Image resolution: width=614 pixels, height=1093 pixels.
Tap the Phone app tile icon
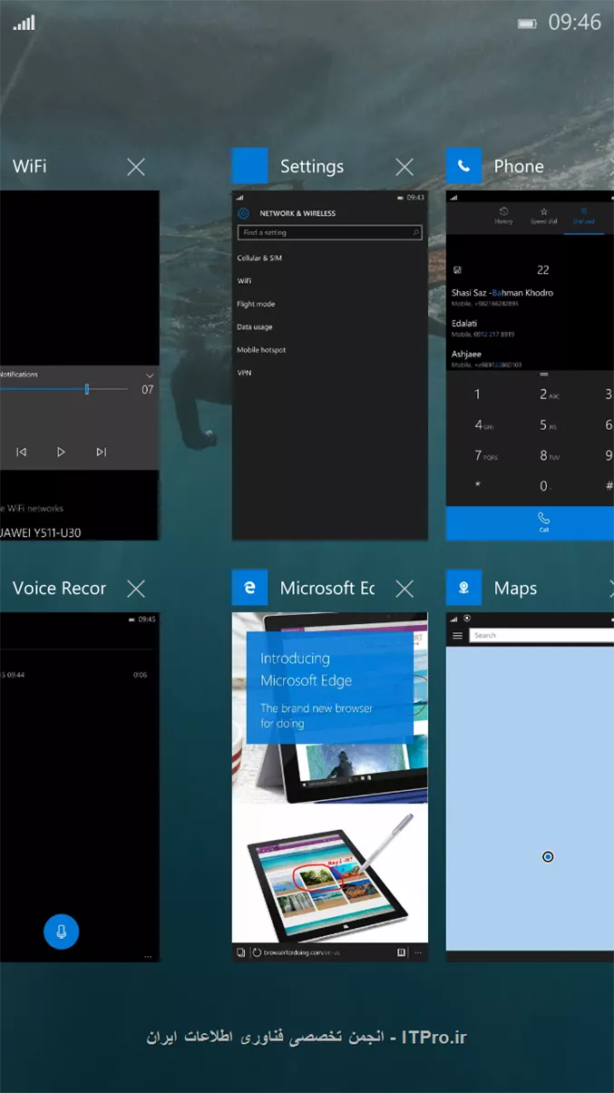(463, 166)
